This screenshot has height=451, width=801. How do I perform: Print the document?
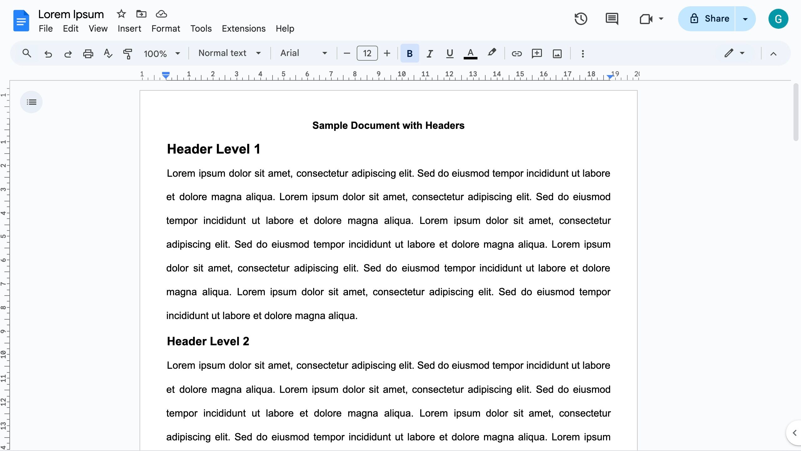coord(88,53)
